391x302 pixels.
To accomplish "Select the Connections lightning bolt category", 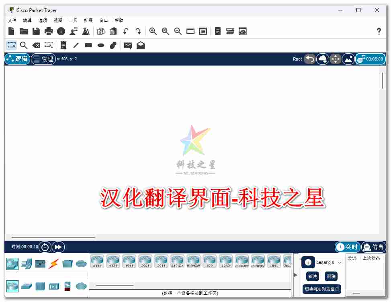I will tap(53, 263).
